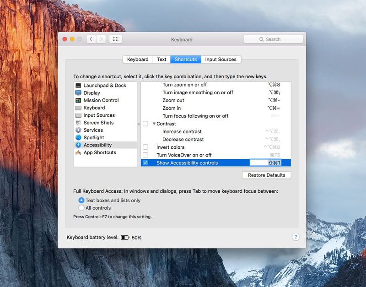Select the Display category

[x=105, y=93]
